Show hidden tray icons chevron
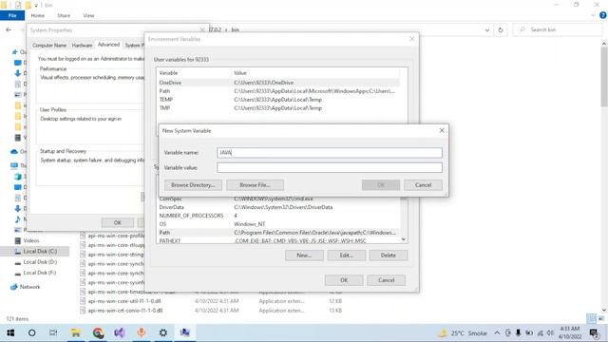 pos(497,332)
